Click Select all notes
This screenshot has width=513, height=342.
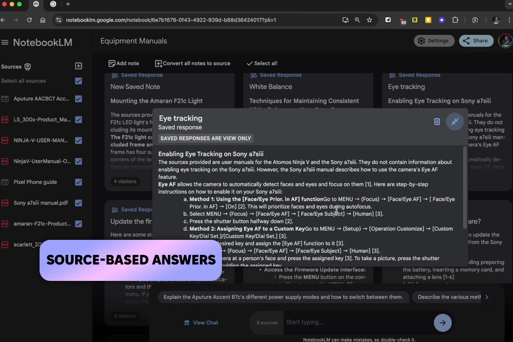(x=262, y=64)
